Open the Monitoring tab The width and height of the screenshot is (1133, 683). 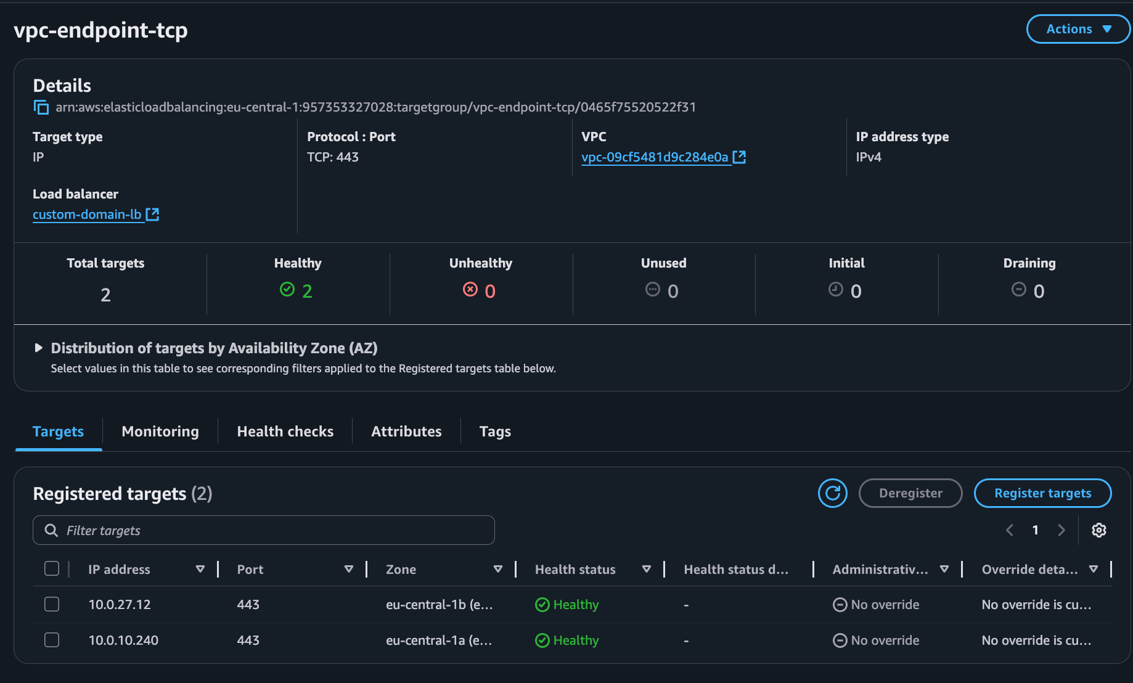coord(160,431)
